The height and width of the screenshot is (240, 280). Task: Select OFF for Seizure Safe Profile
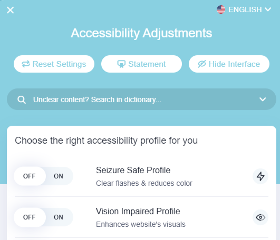(30, 176)
